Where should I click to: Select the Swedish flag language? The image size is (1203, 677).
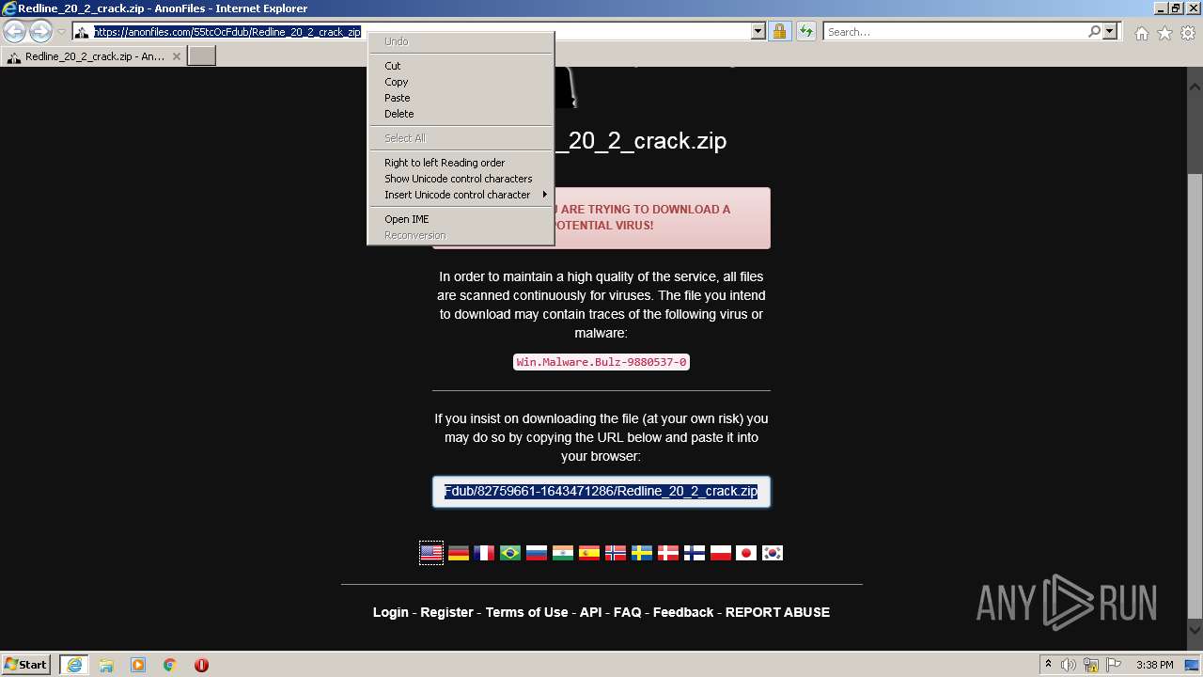(642, 553)
